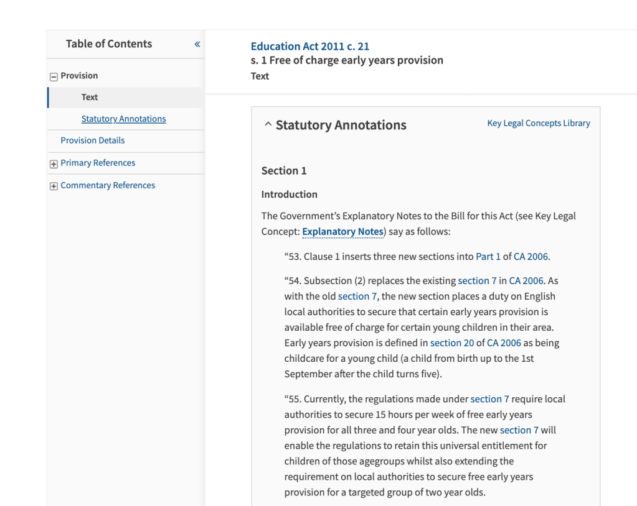Open the CA 2006 link in paragraph 53
Screen dimensions: 637x506
pyautogui.click(x=531, y=256)
